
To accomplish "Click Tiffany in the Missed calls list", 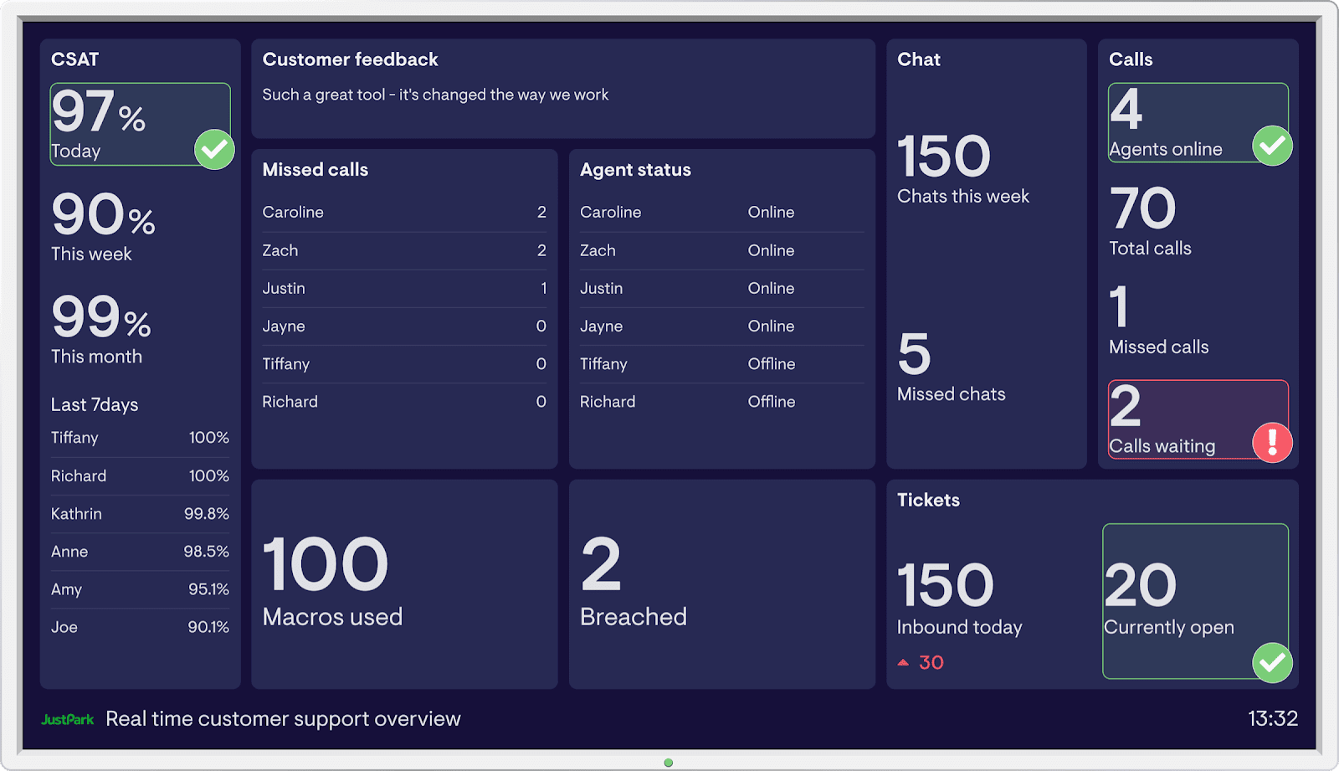I will 285,364.
